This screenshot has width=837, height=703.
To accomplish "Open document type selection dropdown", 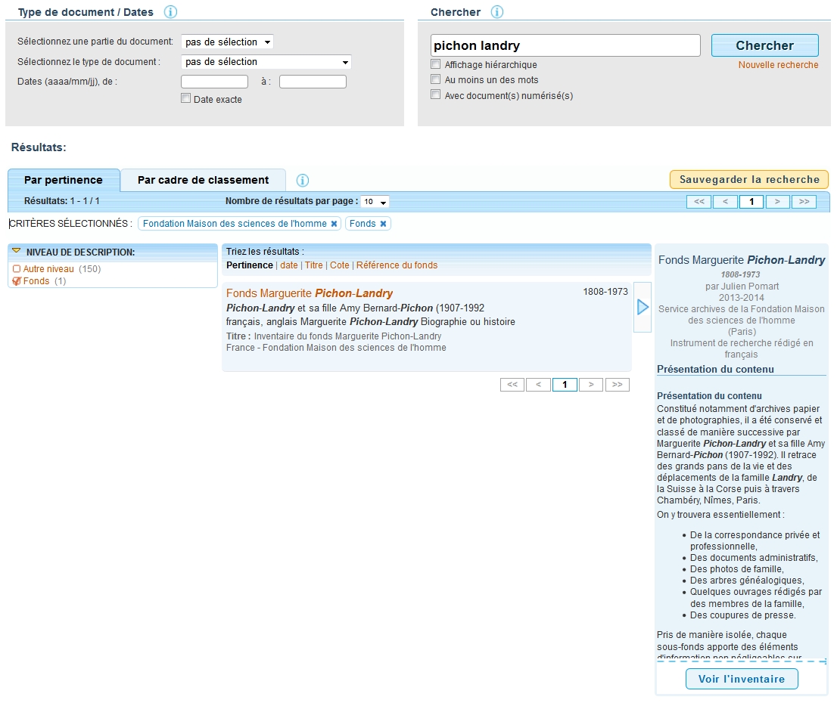I will click(266, 62).
